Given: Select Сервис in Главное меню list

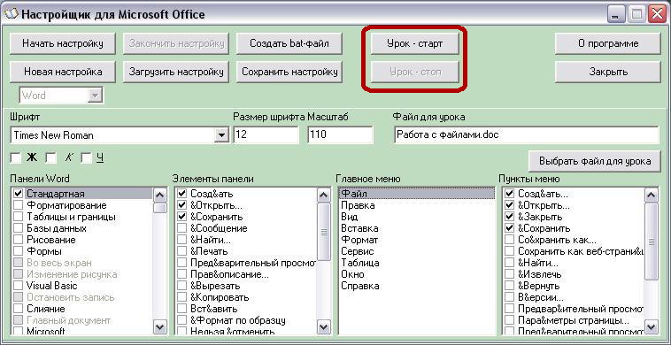Looking at the screenshot, I should tap(416, 251).
